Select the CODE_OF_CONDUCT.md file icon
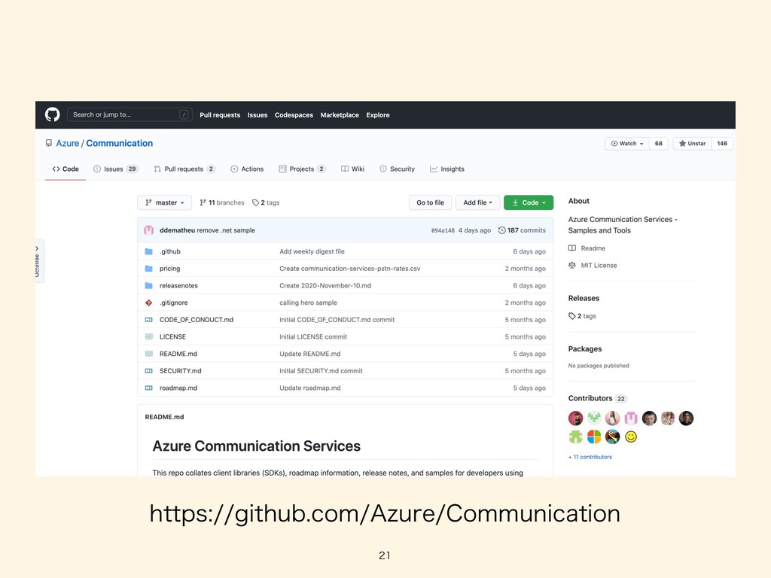771x578 pixels. (x=148, y=319)
